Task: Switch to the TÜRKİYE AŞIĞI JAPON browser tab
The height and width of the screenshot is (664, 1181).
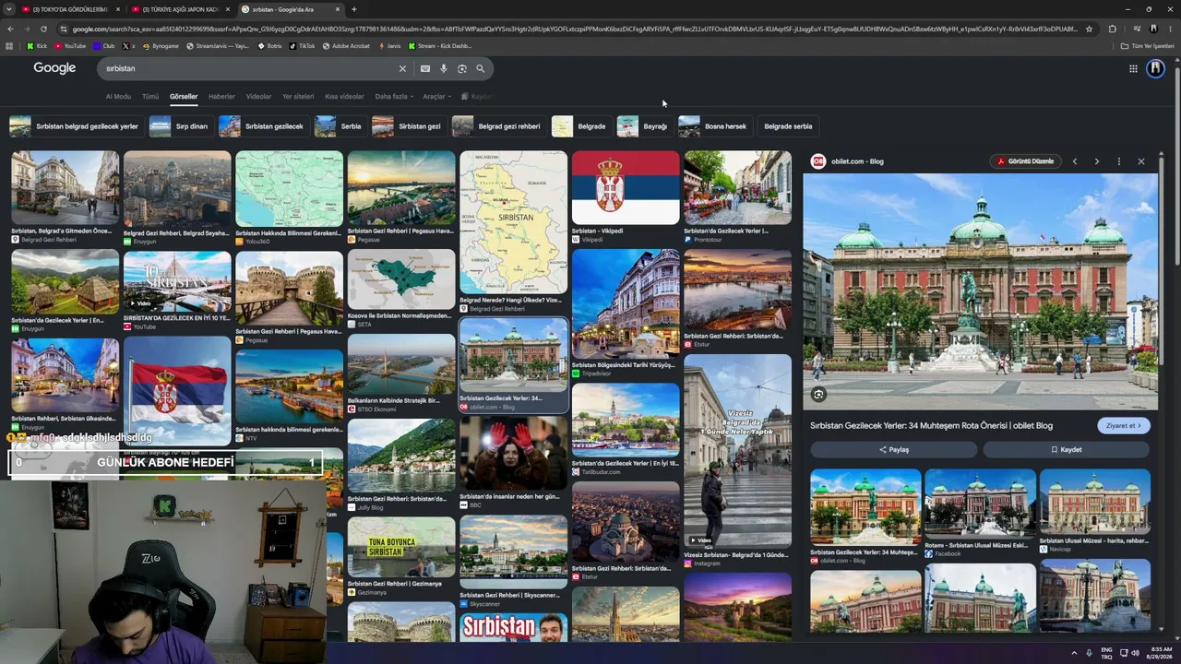Action: pyautogui.click(x=181, y=9)
